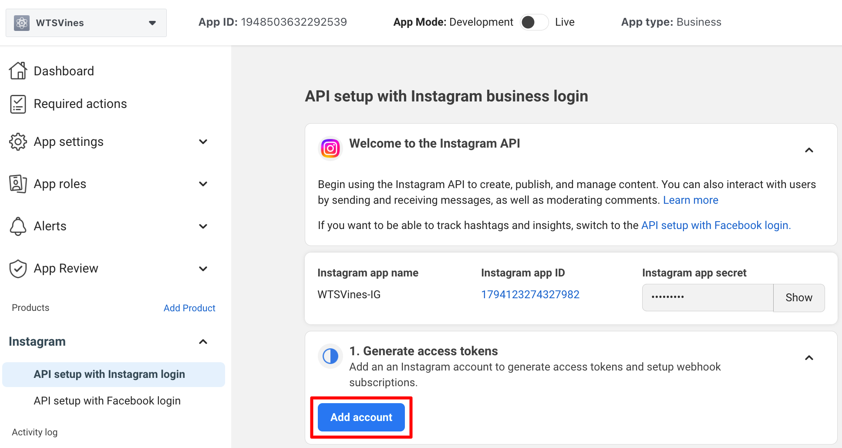The width and height of the screenshot is (842, 448).
Task: Click the Live mode label
Action: click(565, 22)
